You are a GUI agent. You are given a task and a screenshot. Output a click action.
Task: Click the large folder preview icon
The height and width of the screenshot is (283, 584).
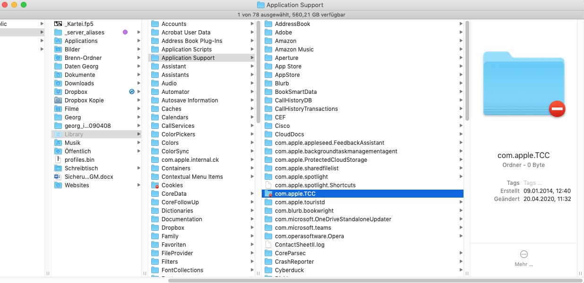(x=524, y=84)
